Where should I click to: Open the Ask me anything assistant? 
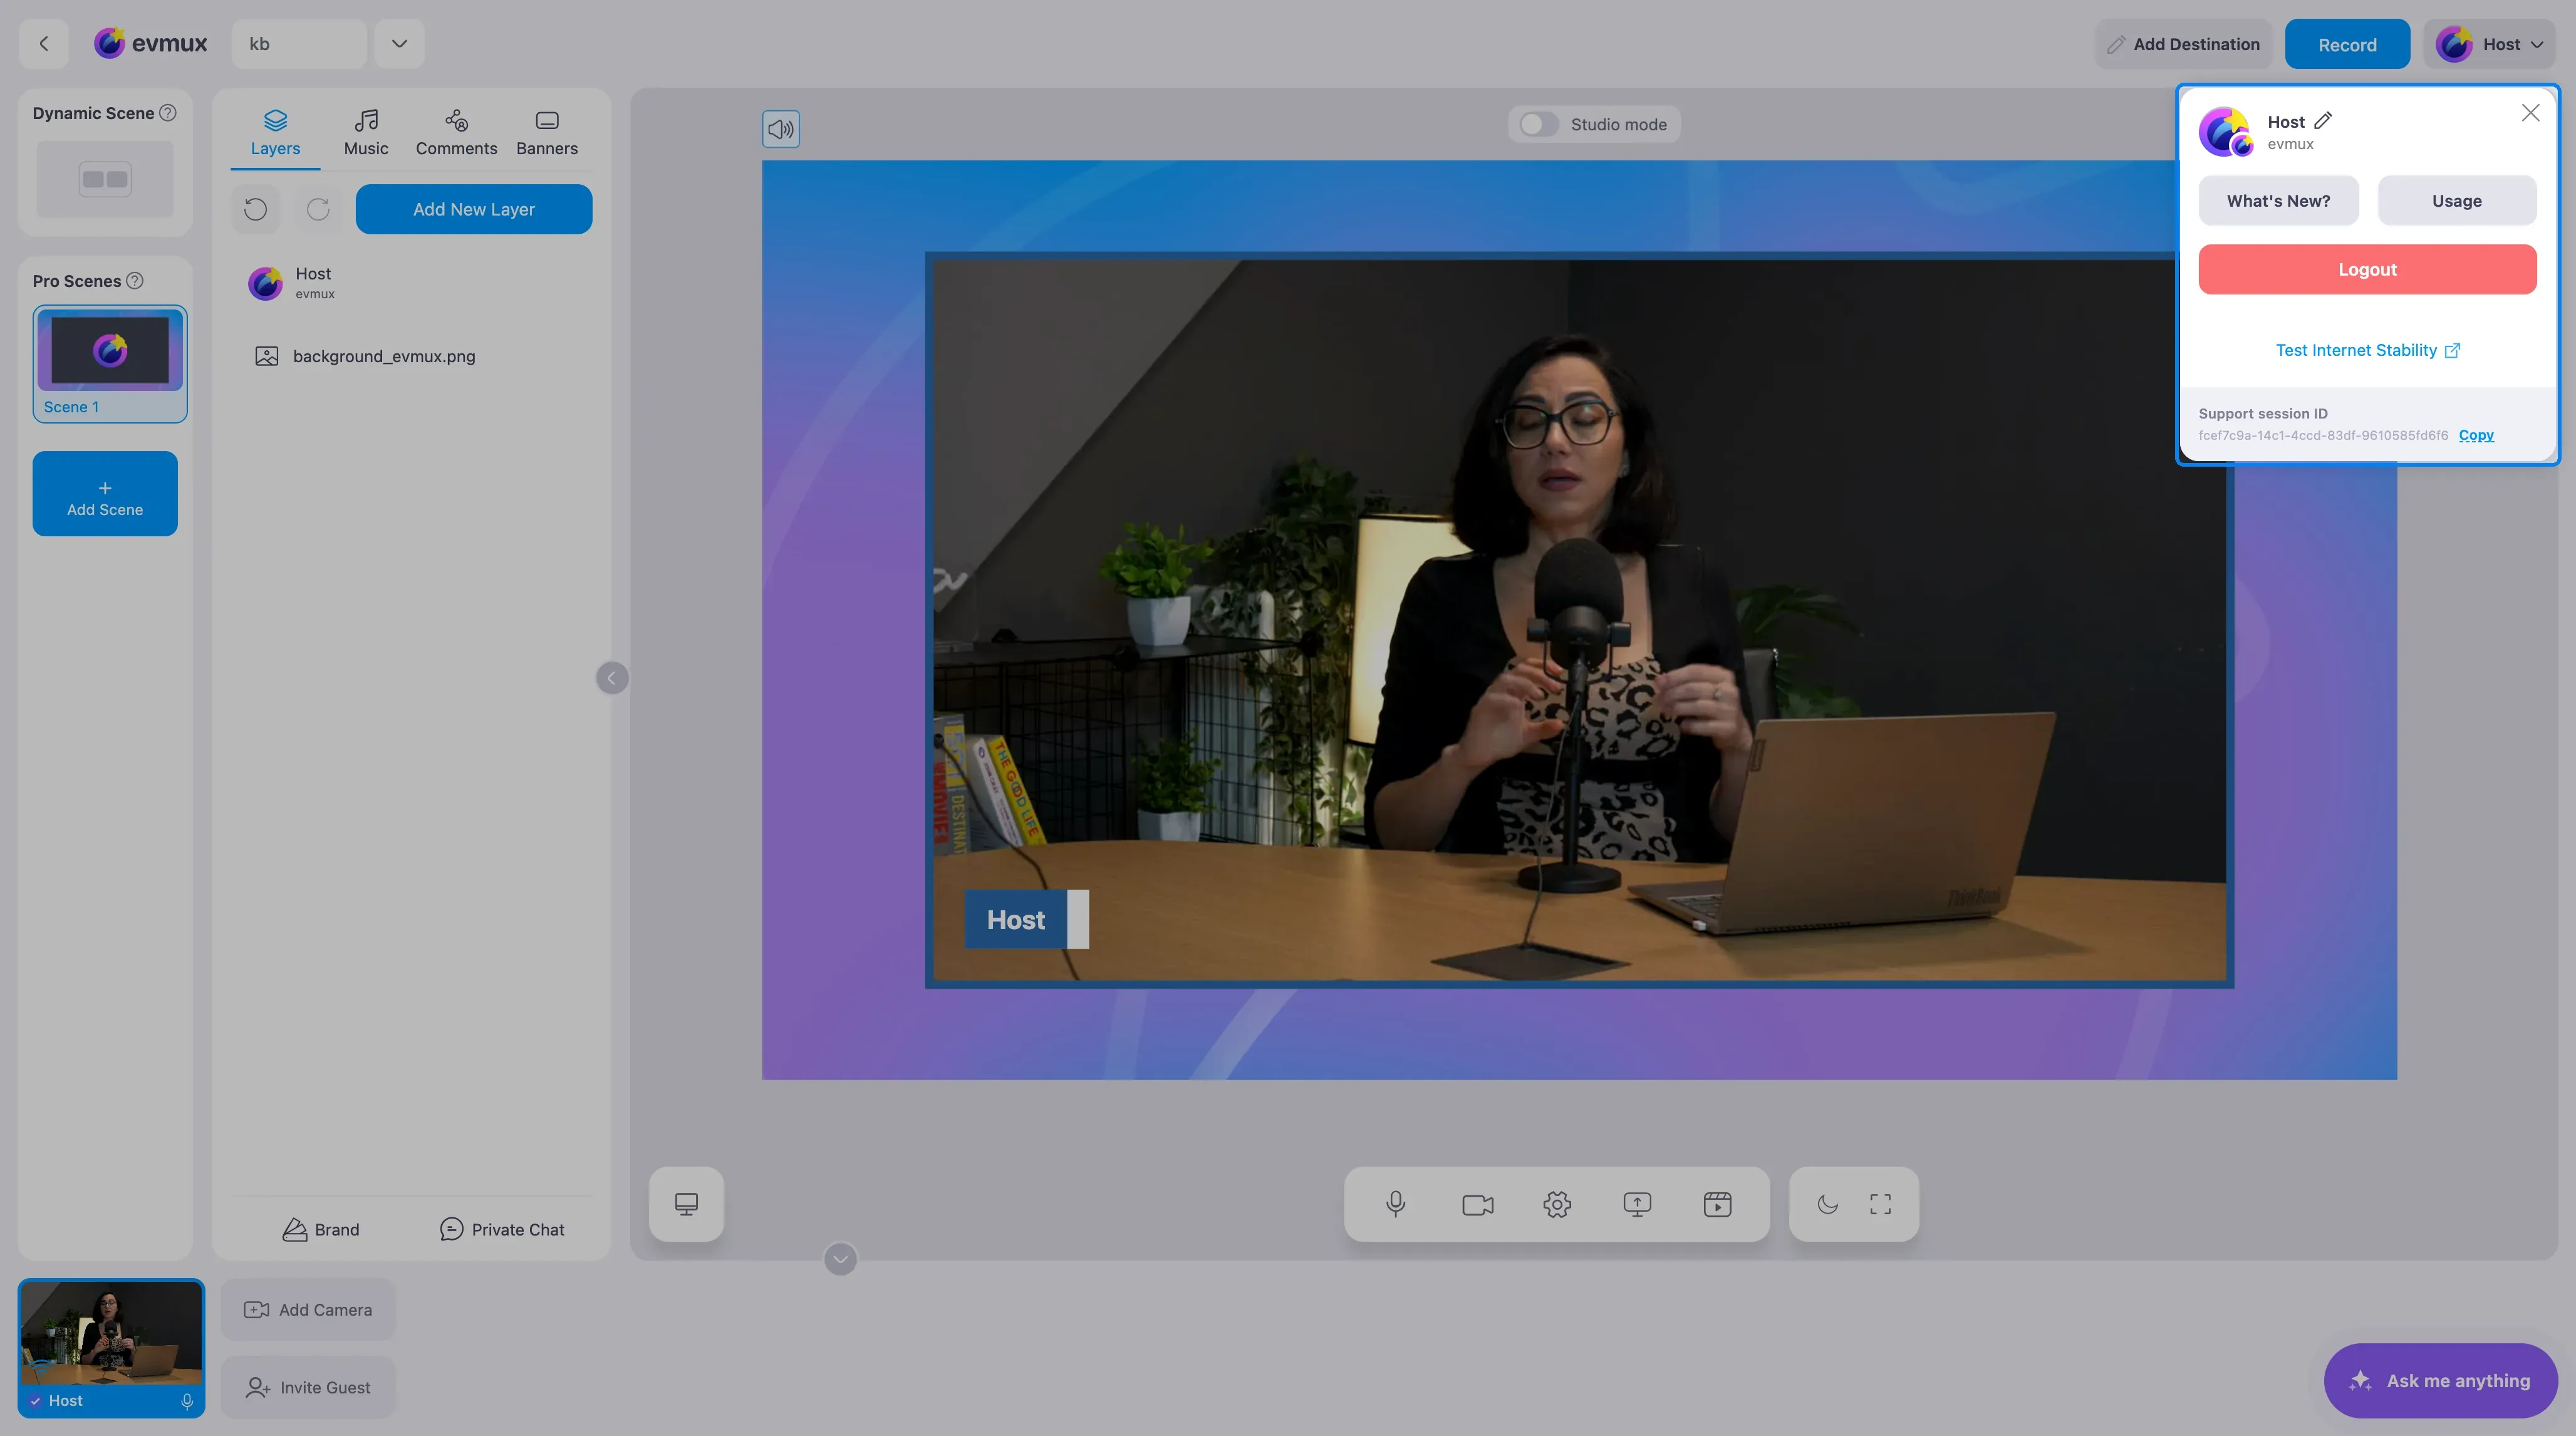point(2440,1380)
